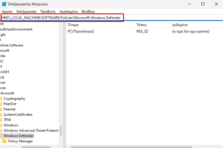Select the Policy Manager subkey

point(21,141)
